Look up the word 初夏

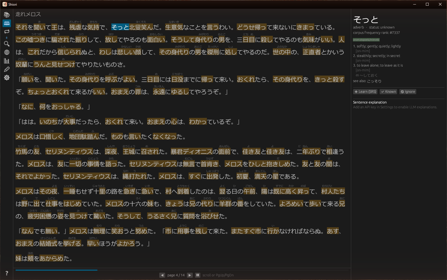(242, 177)
